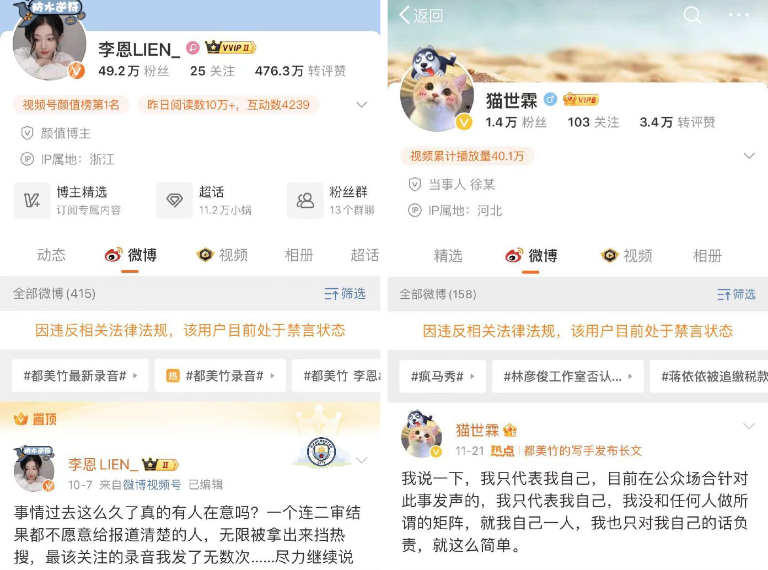
Task: Expand 猫世霖 profile details chevron
Action: pyautogui.click(x=749, y=156)
